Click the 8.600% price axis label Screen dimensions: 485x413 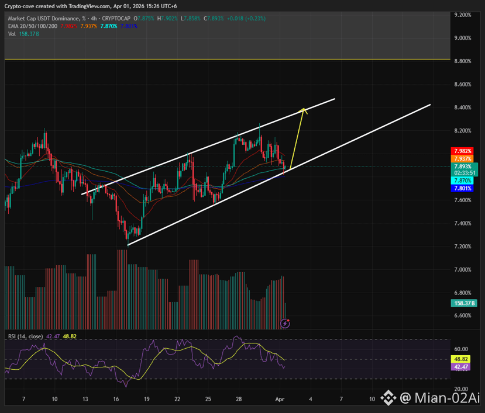462,84
